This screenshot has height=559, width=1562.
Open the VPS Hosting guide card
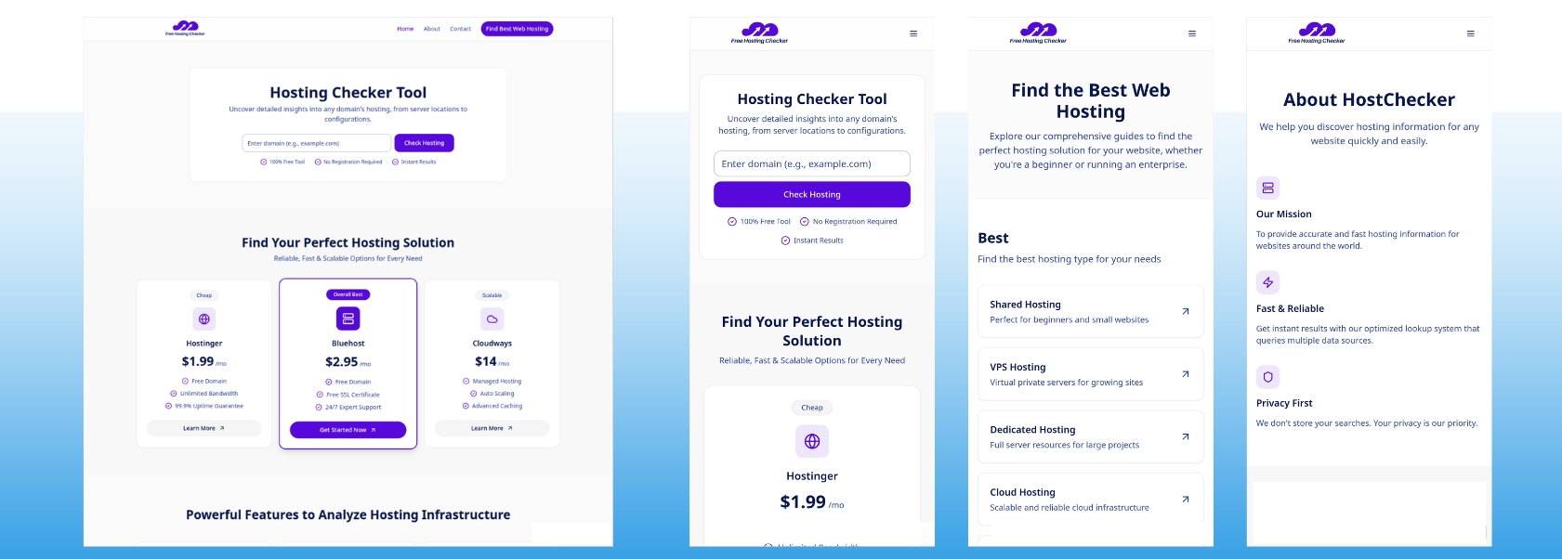point(1091,374)
